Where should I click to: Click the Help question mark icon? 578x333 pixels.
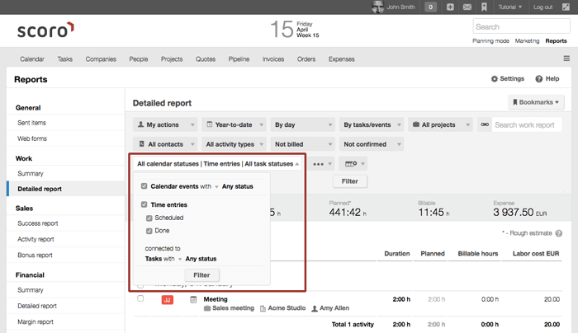(x=539, y=79)
